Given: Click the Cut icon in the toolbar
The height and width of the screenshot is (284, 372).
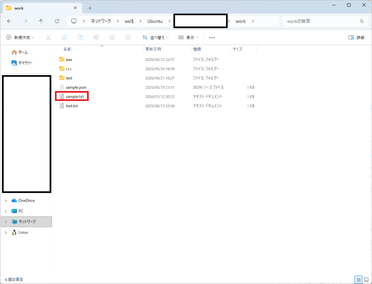Looking at the screenshot, I should click(48, 37).
